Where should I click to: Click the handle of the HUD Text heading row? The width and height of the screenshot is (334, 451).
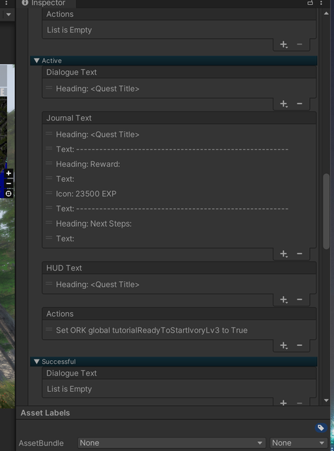coord(49,283)
